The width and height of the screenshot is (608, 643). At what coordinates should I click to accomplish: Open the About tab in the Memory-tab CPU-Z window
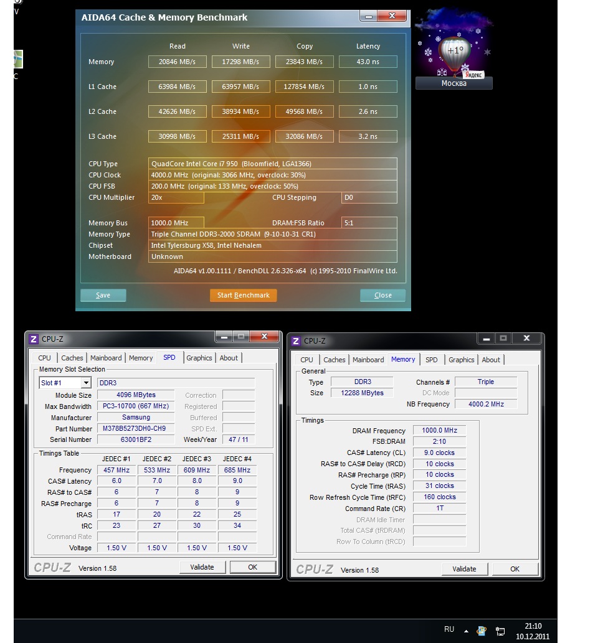[491, 360]
